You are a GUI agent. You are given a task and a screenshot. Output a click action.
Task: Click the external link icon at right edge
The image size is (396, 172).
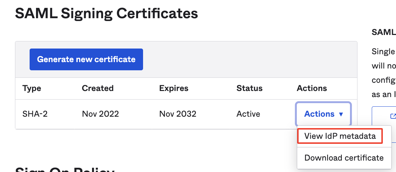pyautogui.click(x=393, y=116)
